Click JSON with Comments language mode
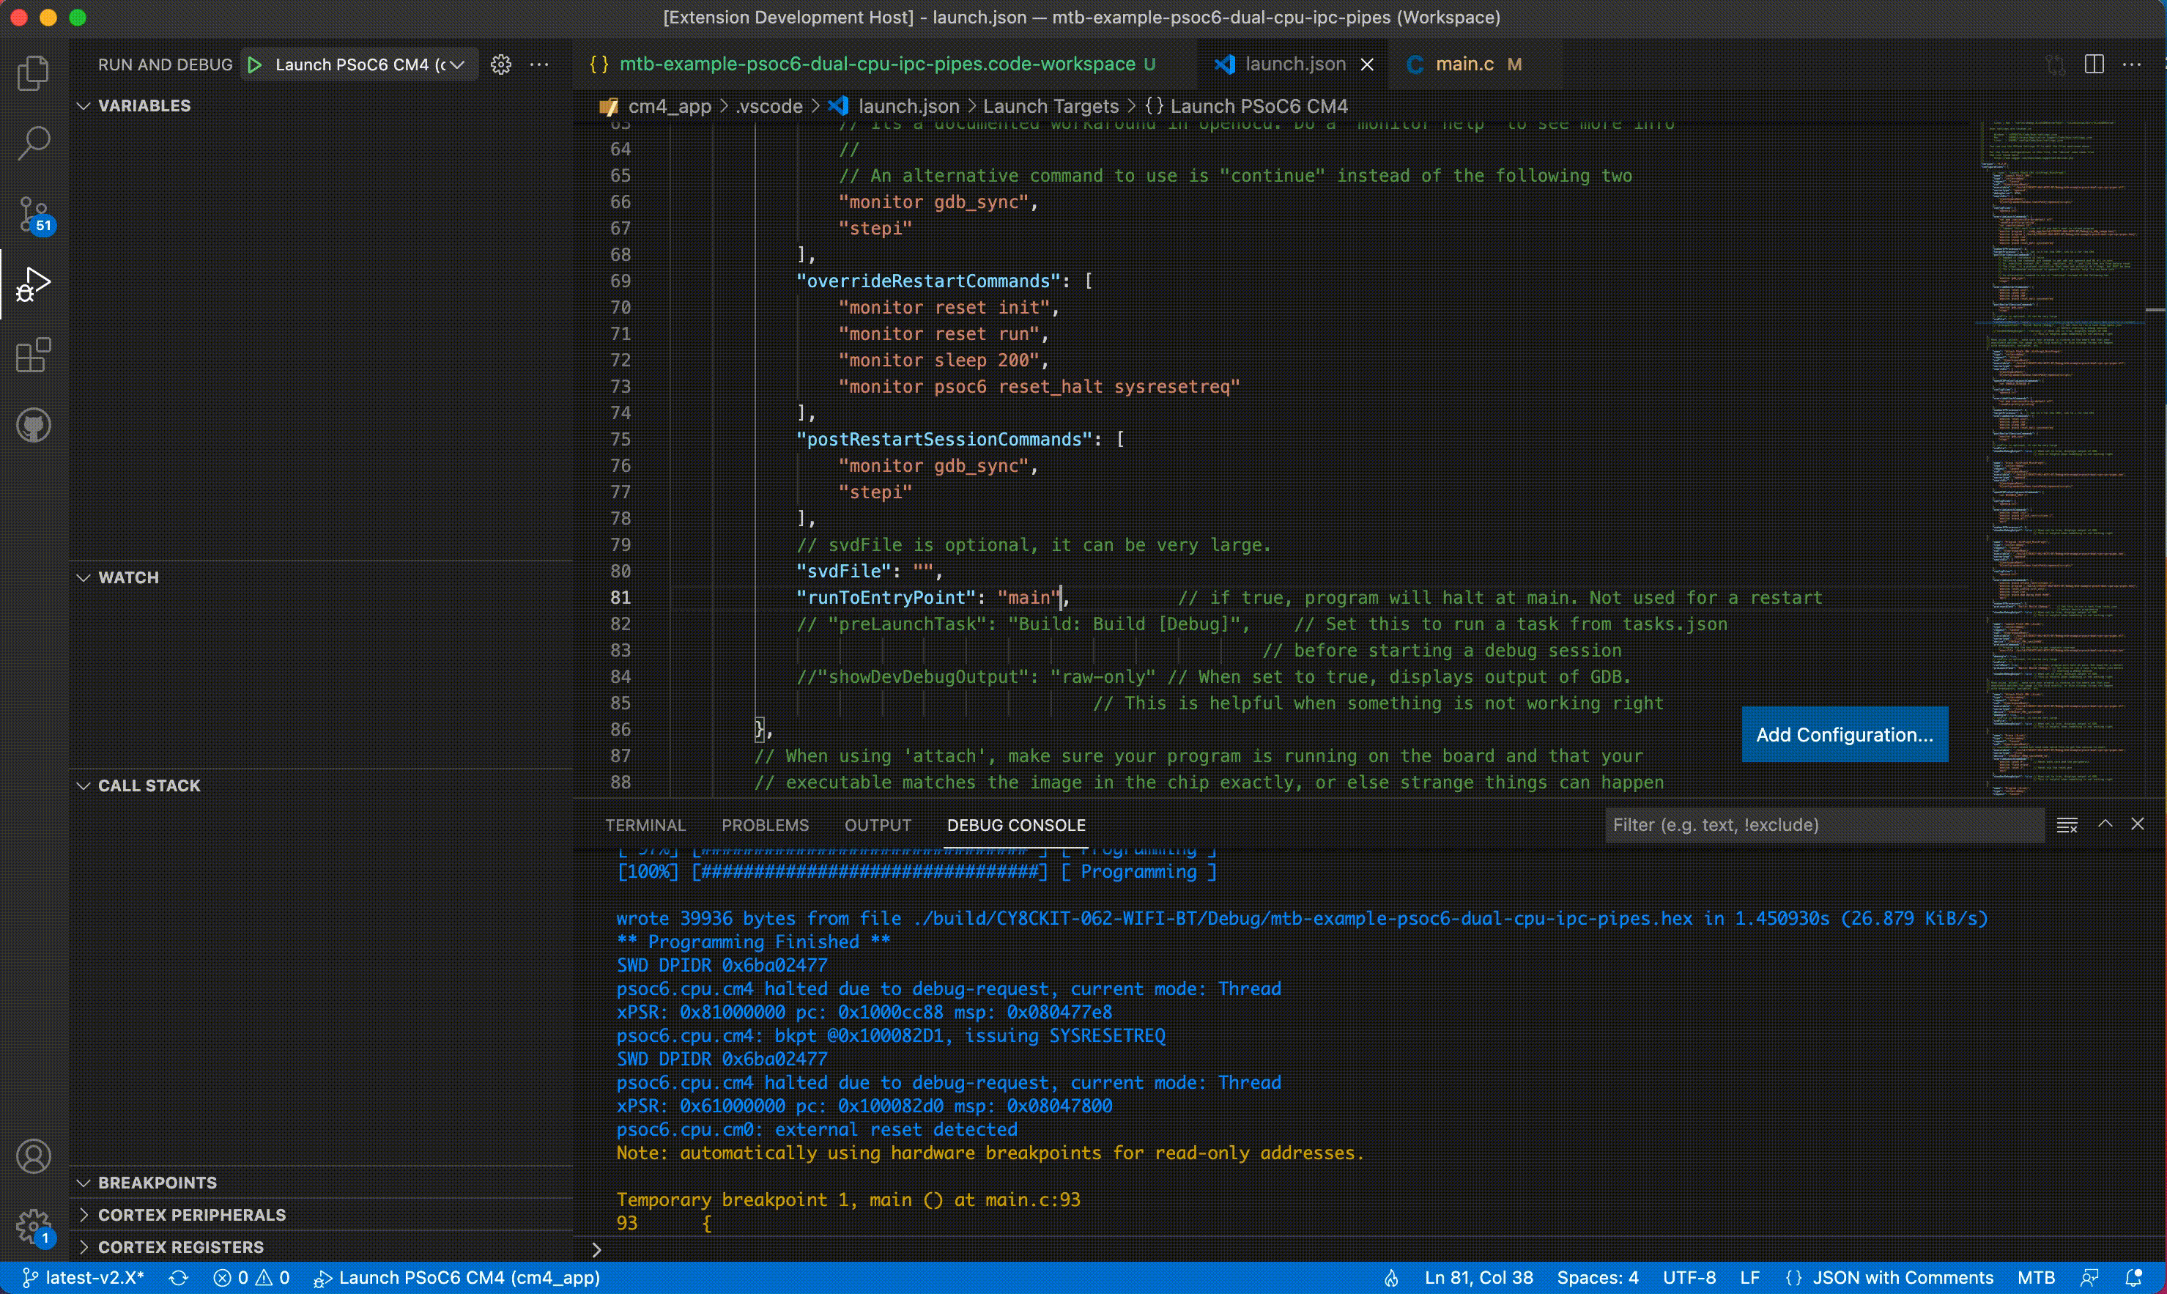 click(1902, 1277)
